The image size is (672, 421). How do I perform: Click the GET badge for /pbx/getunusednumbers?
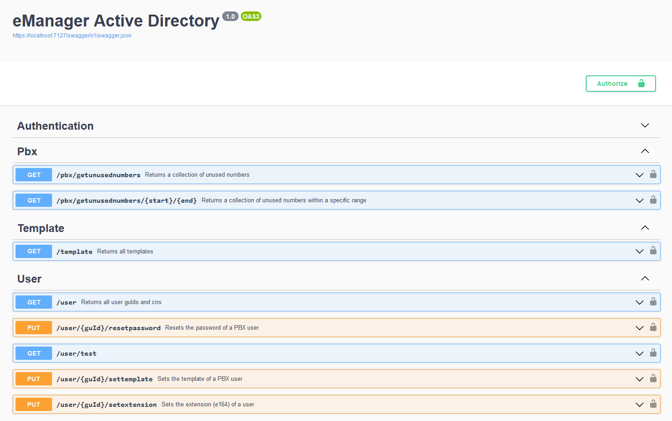coord(34,175)
